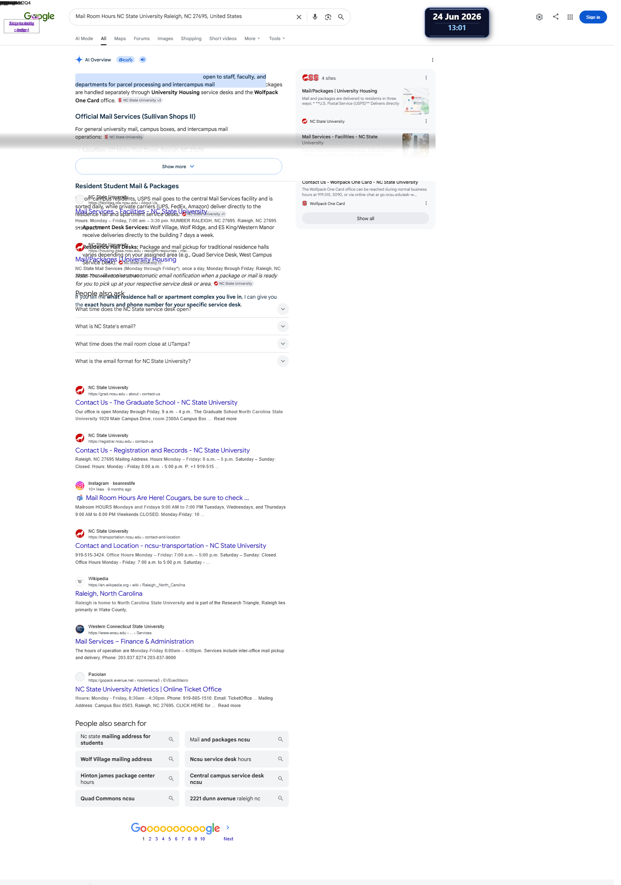Expand "What time does the NC State service desk open?"
The image size is (621, 885).
pyautogui.click(x=182, y=309)
